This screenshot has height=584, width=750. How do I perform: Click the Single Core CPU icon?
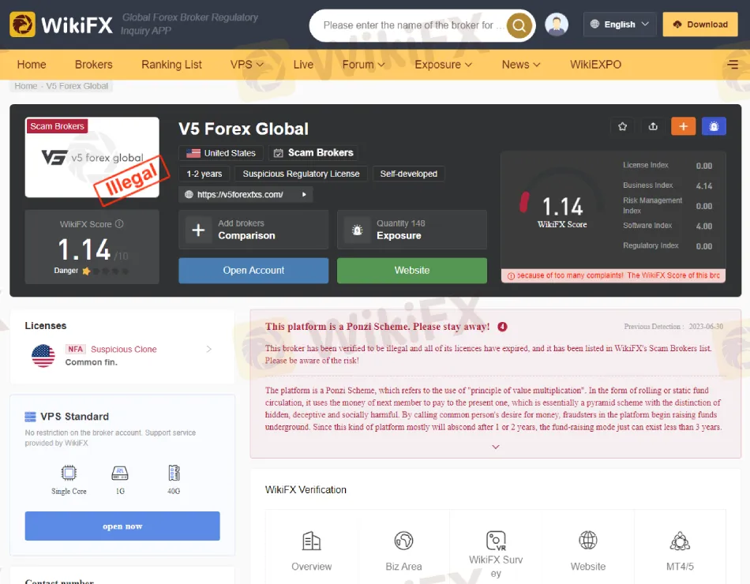coord(69,473)
